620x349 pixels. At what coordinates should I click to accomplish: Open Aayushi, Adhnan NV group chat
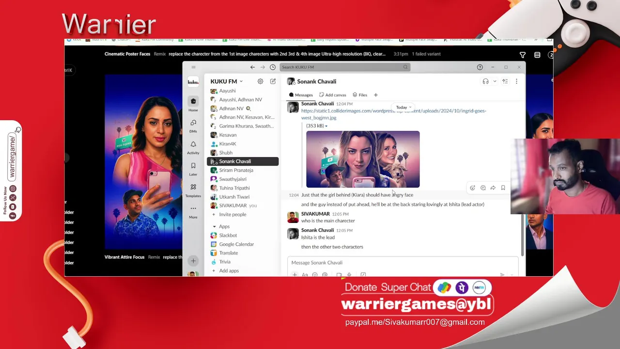click(242, 99)
